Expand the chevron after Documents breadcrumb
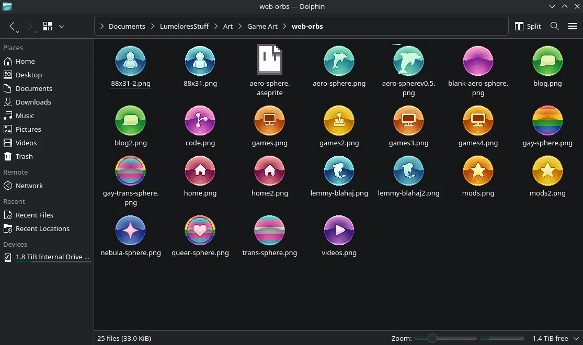Screen dimensions: 583x345 [153, 26]
